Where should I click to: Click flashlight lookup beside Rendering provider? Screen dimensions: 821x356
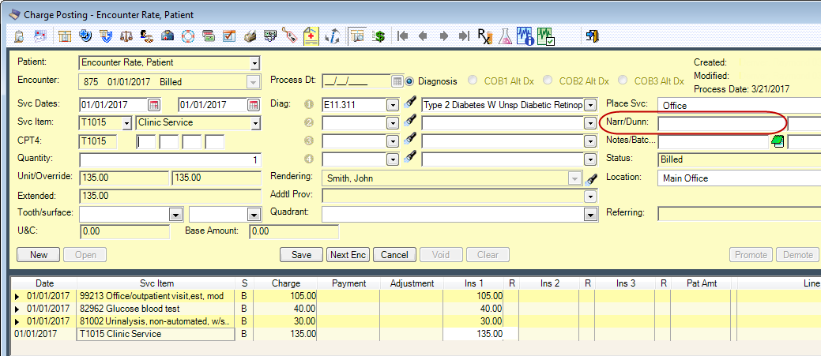tap(590, 180)
